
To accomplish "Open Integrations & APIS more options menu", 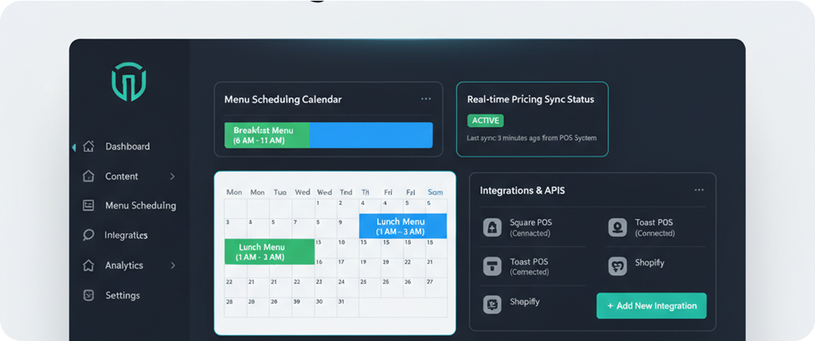I will coord(699,190).
